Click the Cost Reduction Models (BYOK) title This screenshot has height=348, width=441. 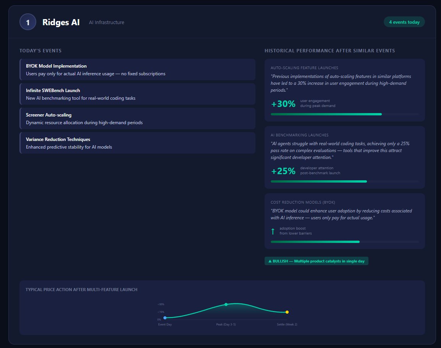(303, 202)
